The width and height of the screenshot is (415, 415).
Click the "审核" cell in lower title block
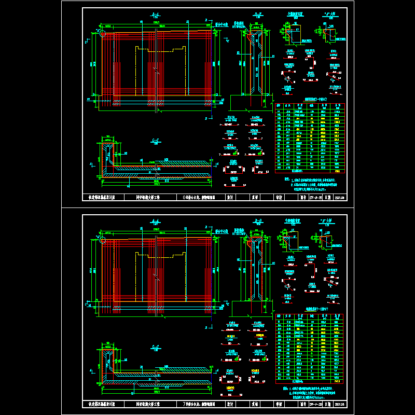point(279,404)
